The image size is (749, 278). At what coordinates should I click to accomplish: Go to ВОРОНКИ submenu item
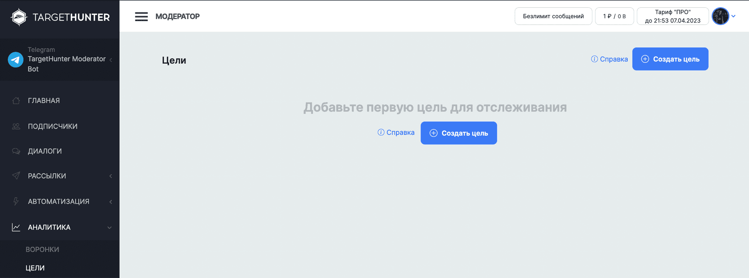pyautogui.click(x=42, y=250)
